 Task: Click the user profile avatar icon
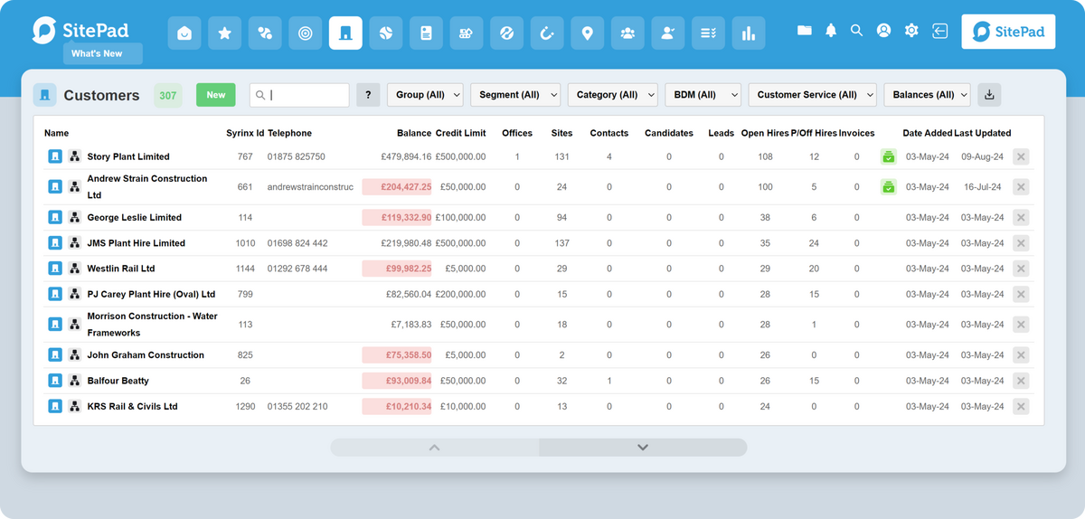[x=883, y=31]
